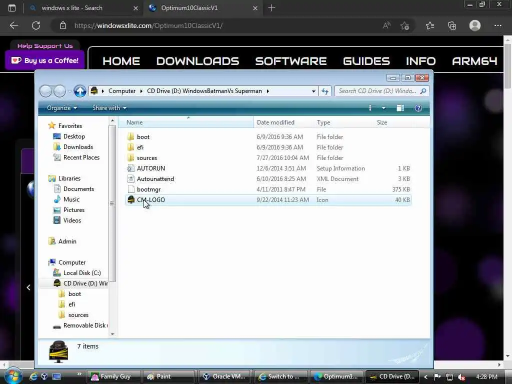Open ARM64 on the website menu
512x384 pixels.
(474, 61)
